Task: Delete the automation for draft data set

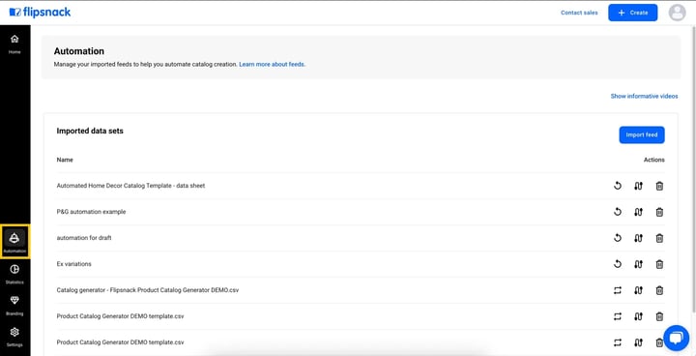Action: click(659, 238)
